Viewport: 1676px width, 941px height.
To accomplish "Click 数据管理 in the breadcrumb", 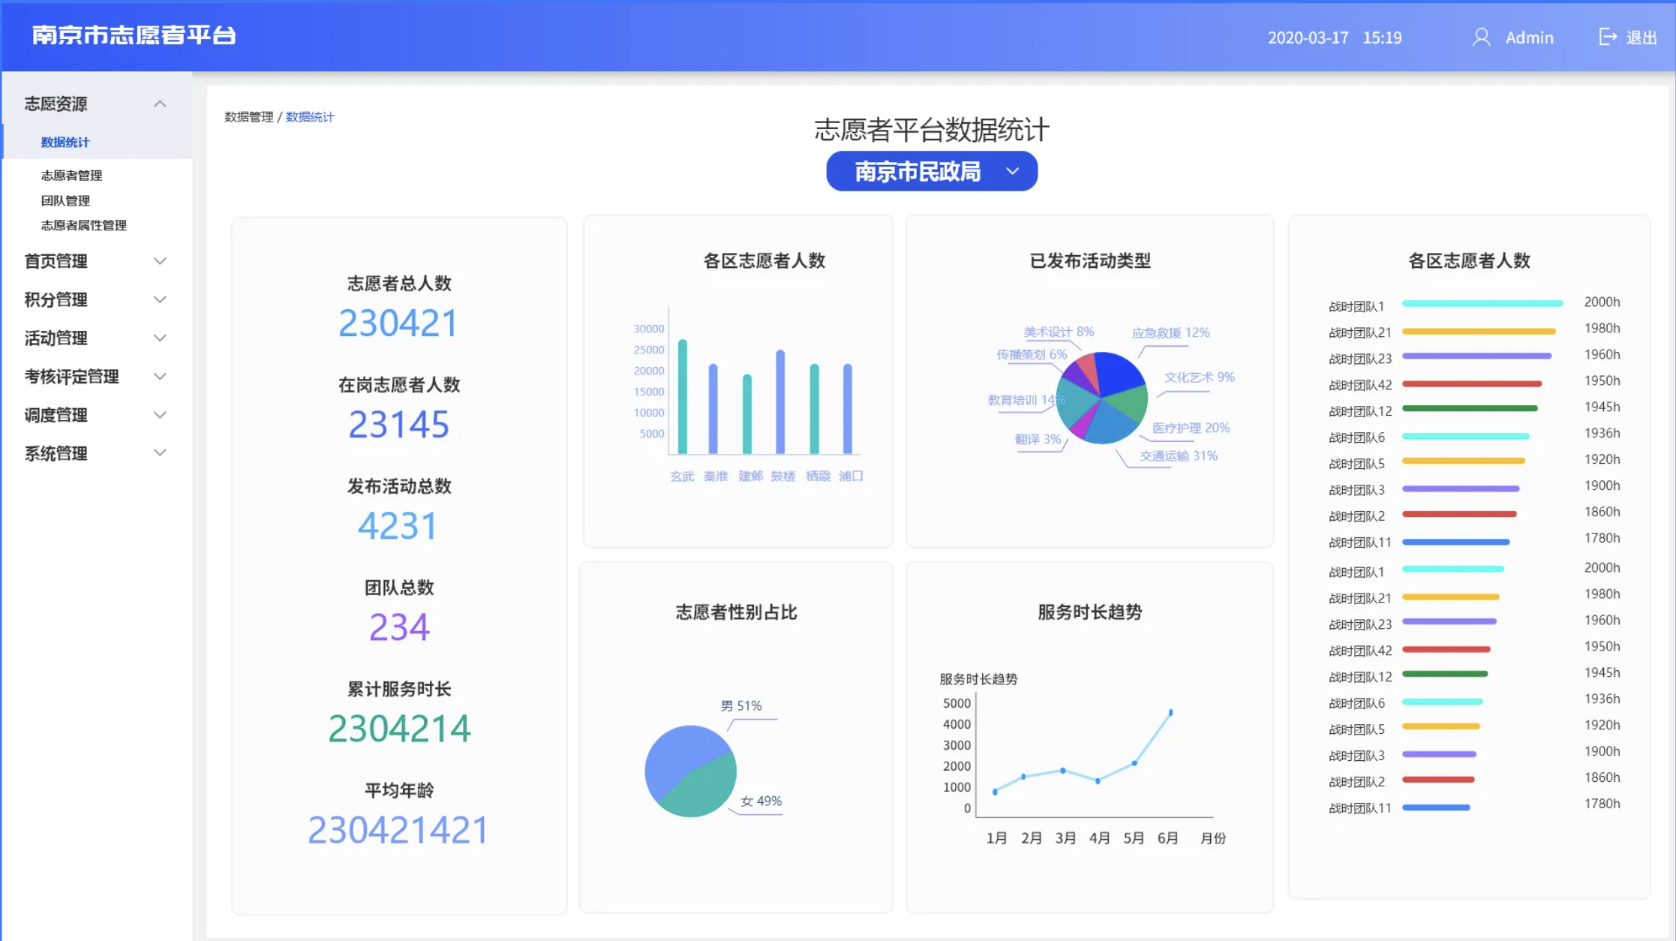I will click(x=248, y=117).
